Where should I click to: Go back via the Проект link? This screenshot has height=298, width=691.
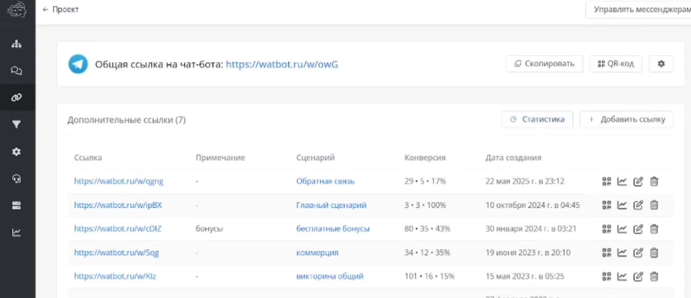tap(61, 9)
